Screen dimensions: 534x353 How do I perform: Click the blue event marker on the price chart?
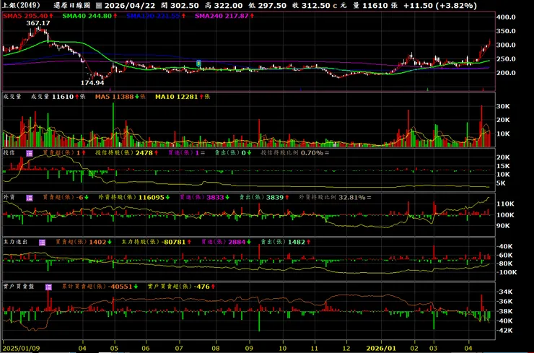(198, 63)
